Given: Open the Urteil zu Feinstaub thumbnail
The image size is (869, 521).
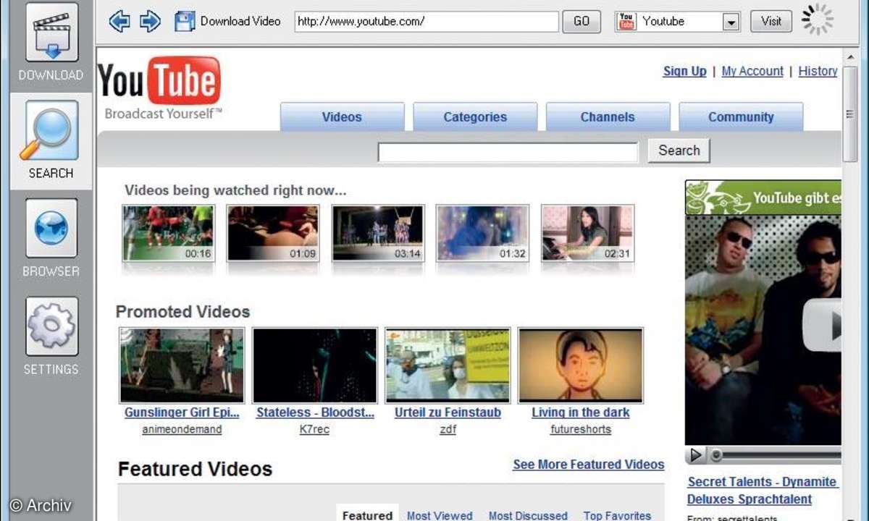Looking at the screenshot, I should click(448, 365).
